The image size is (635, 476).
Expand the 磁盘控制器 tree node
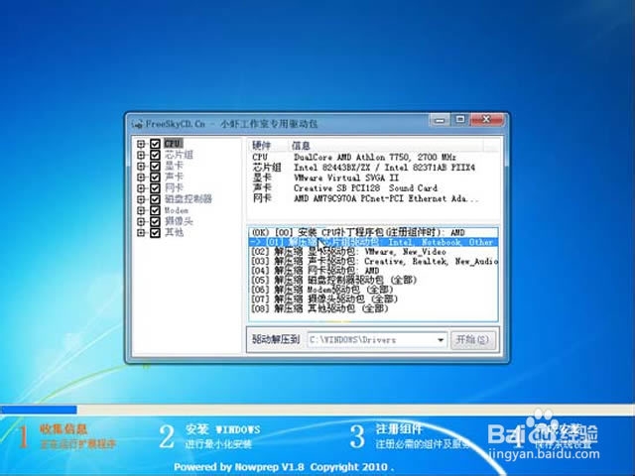pyautogui.click(x=141, y=199)
